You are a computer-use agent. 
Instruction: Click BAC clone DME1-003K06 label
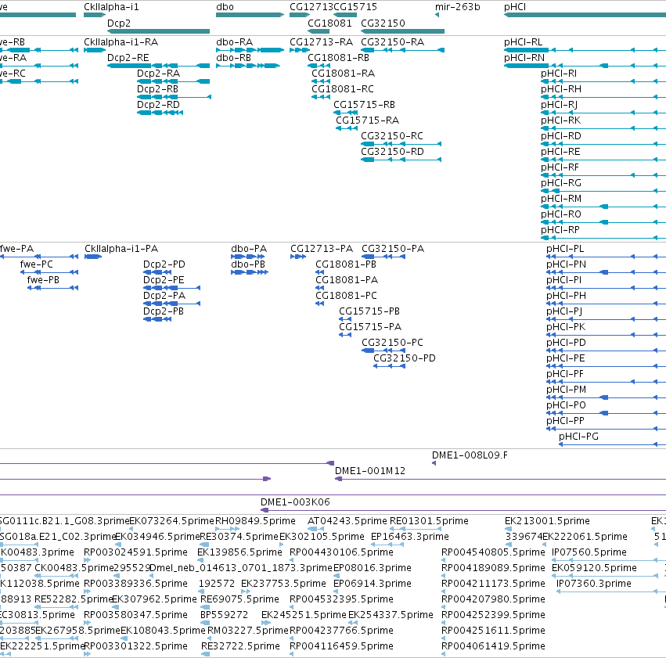pyautogui.click(x=295, y=502)
